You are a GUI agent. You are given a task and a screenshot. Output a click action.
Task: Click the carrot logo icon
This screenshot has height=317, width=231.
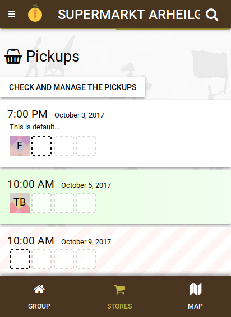pos(35,14)
